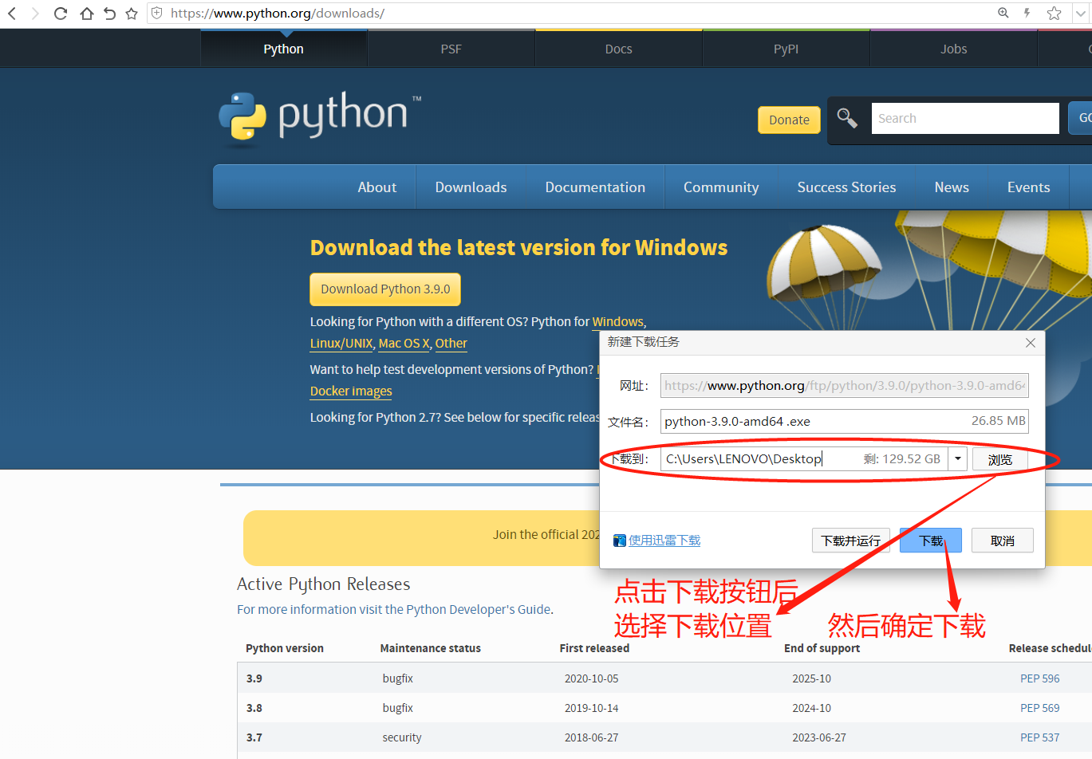
Task: Click the '3.9' Python version cell
Action: 254,678
